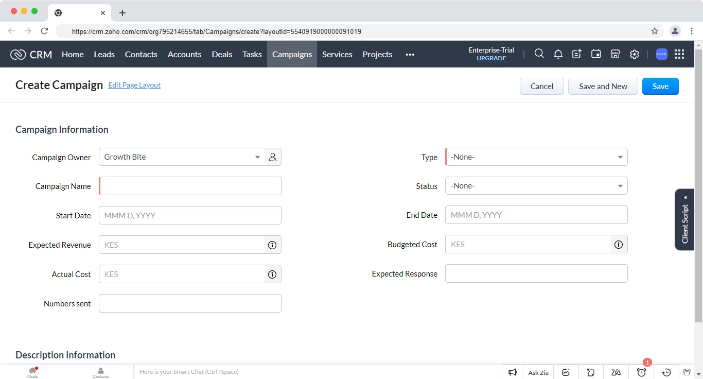The image size is (703, 379).
Task: Open Contacts in the bottom bar
Action: click(101, 372)
